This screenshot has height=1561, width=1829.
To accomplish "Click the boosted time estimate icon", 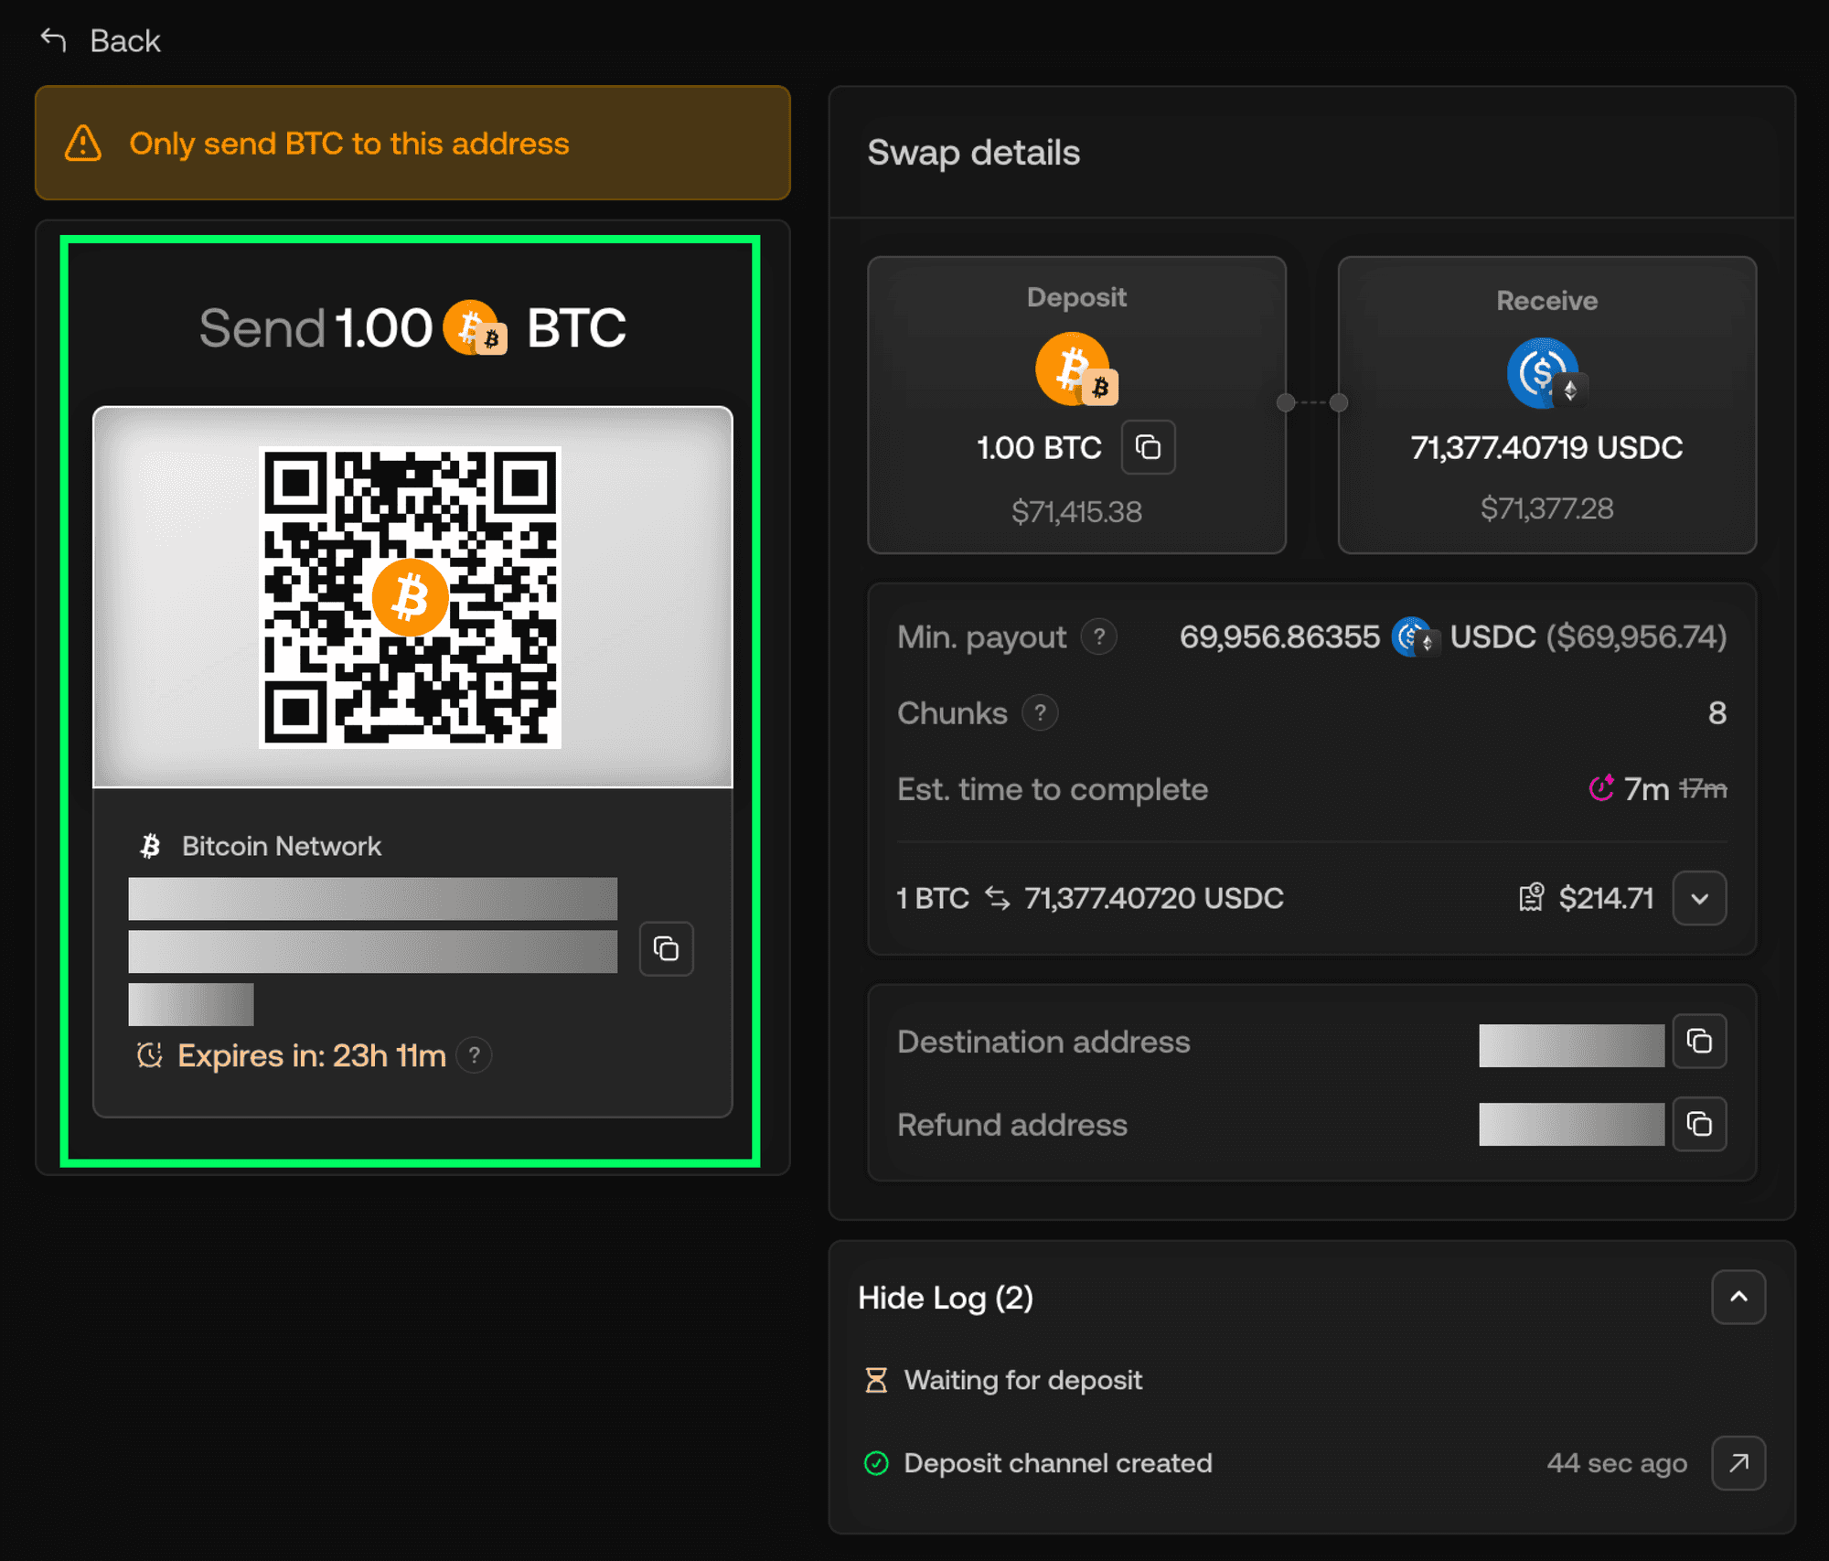I will tap(1601, 788).
